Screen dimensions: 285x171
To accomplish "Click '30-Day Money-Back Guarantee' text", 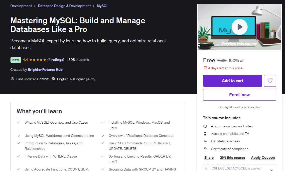I will (239, 107).
